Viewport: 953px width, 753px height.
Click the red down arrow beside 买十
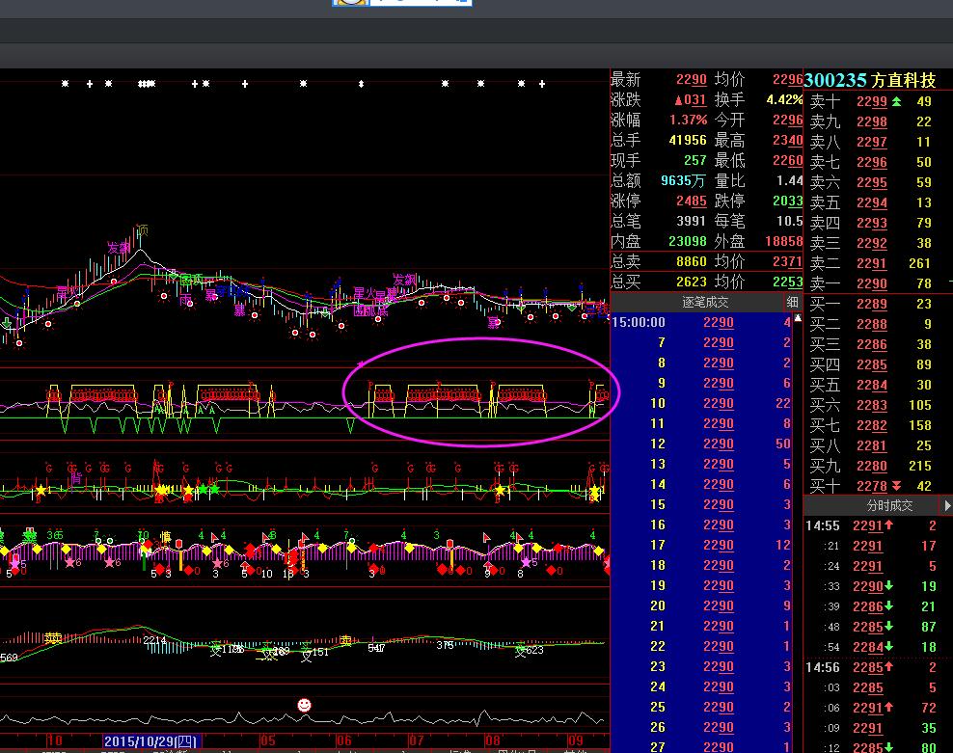[896, 486]
